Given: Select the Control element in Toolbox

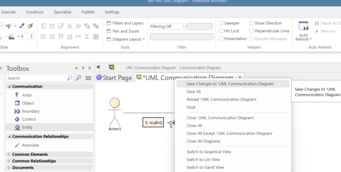Looking at the screenshot, I should (x=25, y=119).
